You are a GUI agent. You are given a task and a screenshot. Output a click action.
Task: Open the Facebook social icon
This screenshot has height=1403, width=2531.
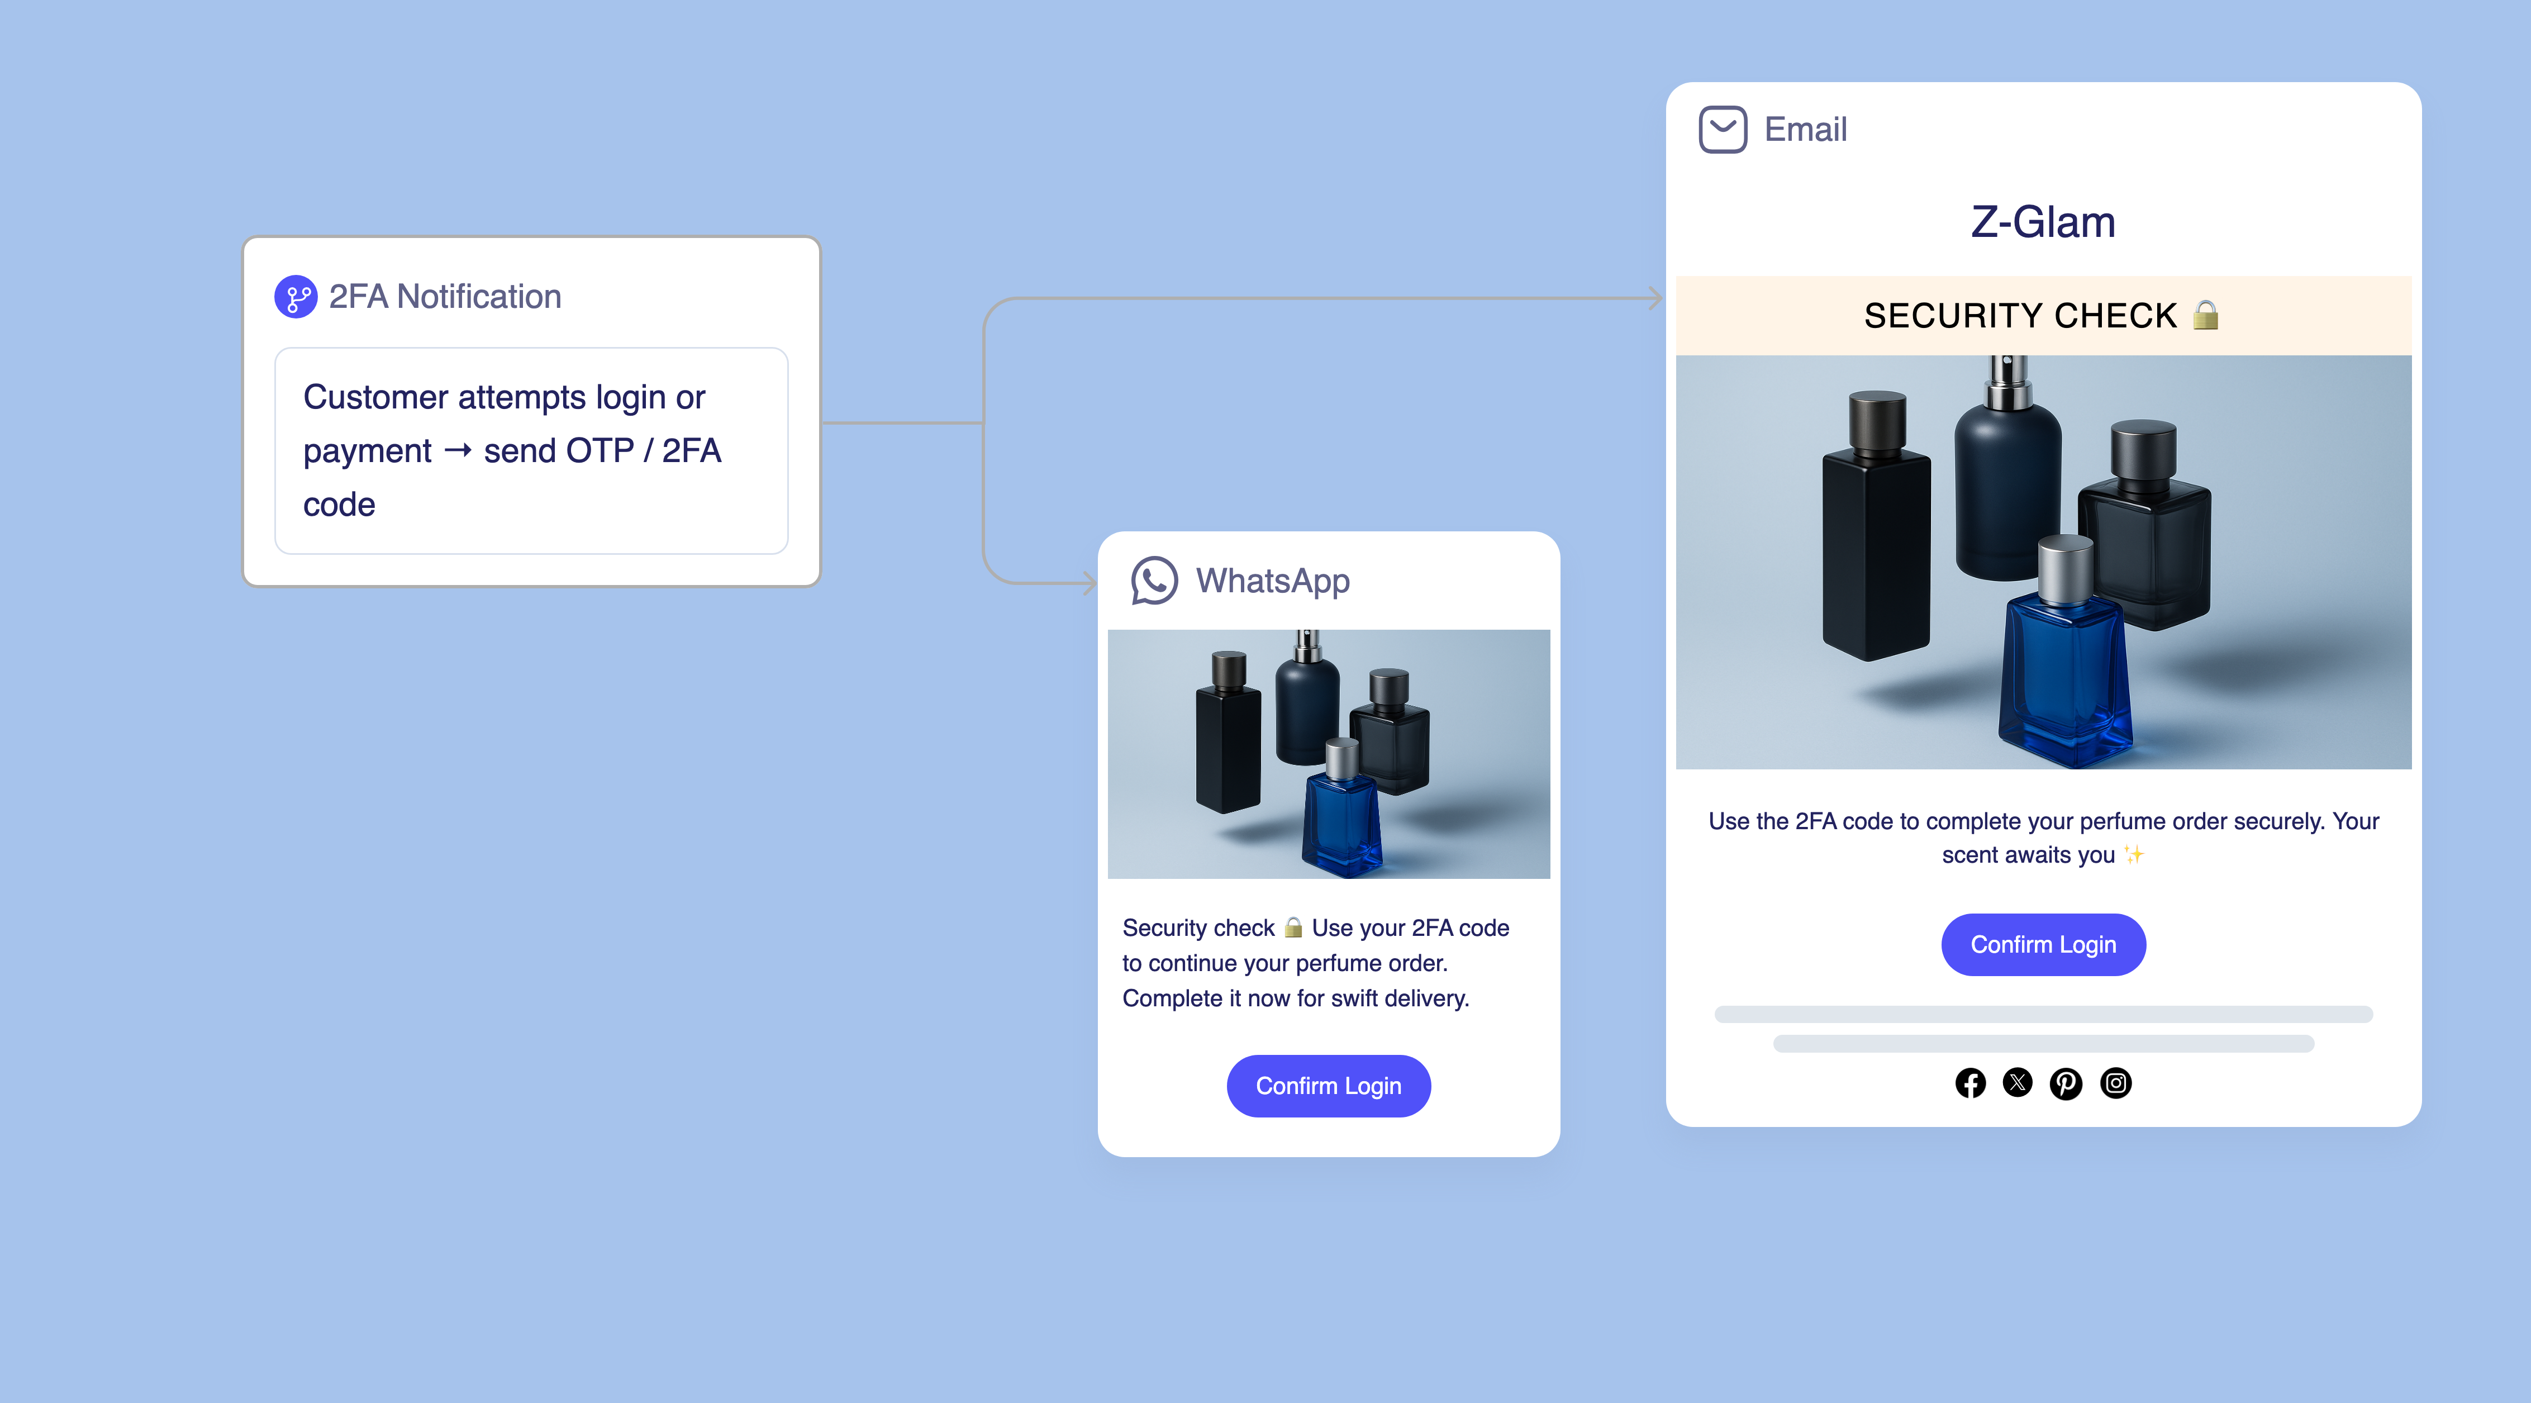click(1970, 1083)
